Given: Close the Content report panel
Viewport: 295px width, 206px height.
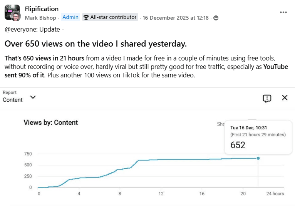Looking at the screenshot, I should [x=285, y=97].
